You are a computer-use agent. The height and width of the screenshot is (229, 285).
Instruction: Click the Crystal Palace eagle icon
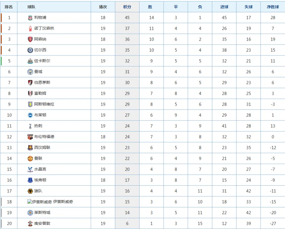coord(30,169)
